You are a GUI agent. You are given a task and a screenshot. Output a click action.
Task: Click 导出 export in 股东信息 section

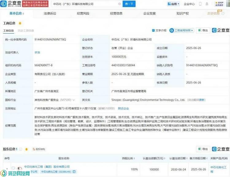click(x=203, y=149)
